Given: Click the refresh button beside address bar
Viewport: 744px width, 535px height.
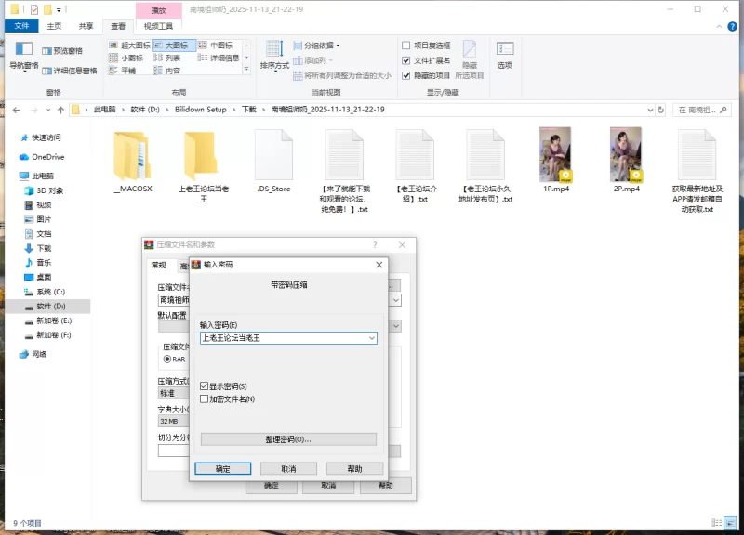Looking at the screenshot, I should point(660,110).
